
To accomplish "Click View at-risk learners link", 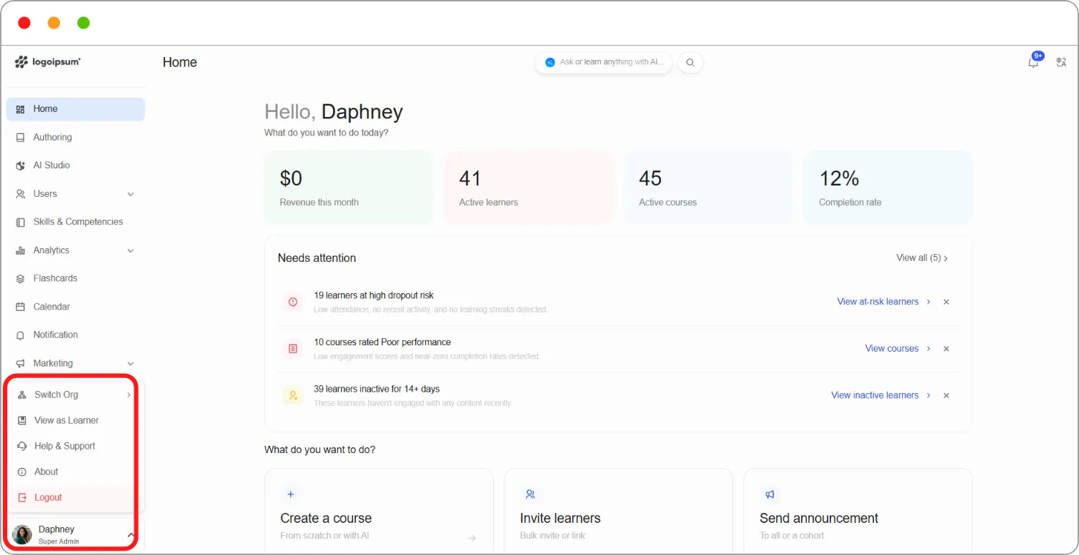I will click(884, 302).
